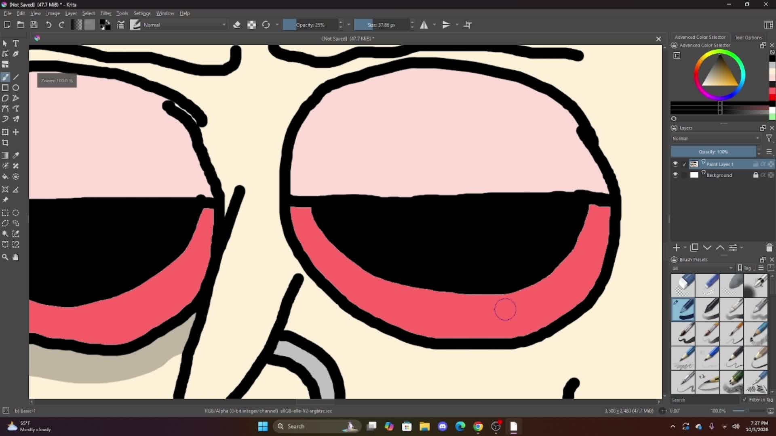
Task: Open the Filter menu
Action: pyautogui.click(x=105, y=13)
